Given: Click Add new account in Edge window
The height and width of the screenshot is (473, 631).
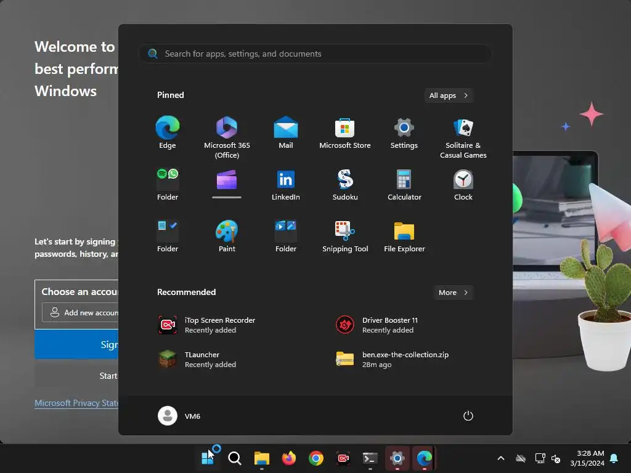Looking at the screenshot, I should coord(80,312).
